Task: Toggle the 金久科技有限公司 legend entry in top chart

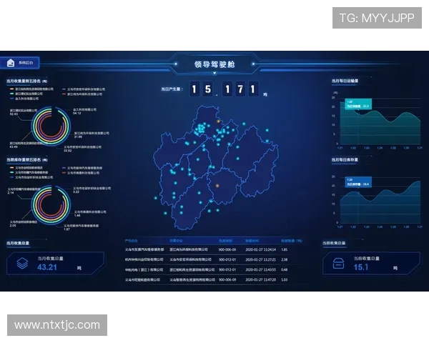Action: tap(27, 98)
